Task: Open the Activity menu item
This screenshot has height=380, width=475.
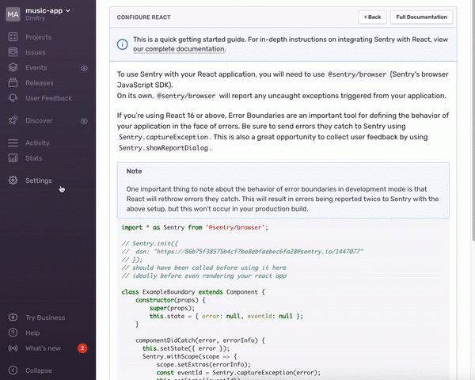Action: tap(37, 143)
